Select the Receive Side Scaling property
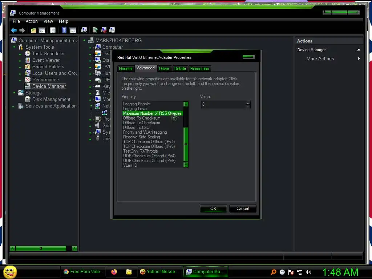This screenshot has height=279, width=372. click(141, 137)
